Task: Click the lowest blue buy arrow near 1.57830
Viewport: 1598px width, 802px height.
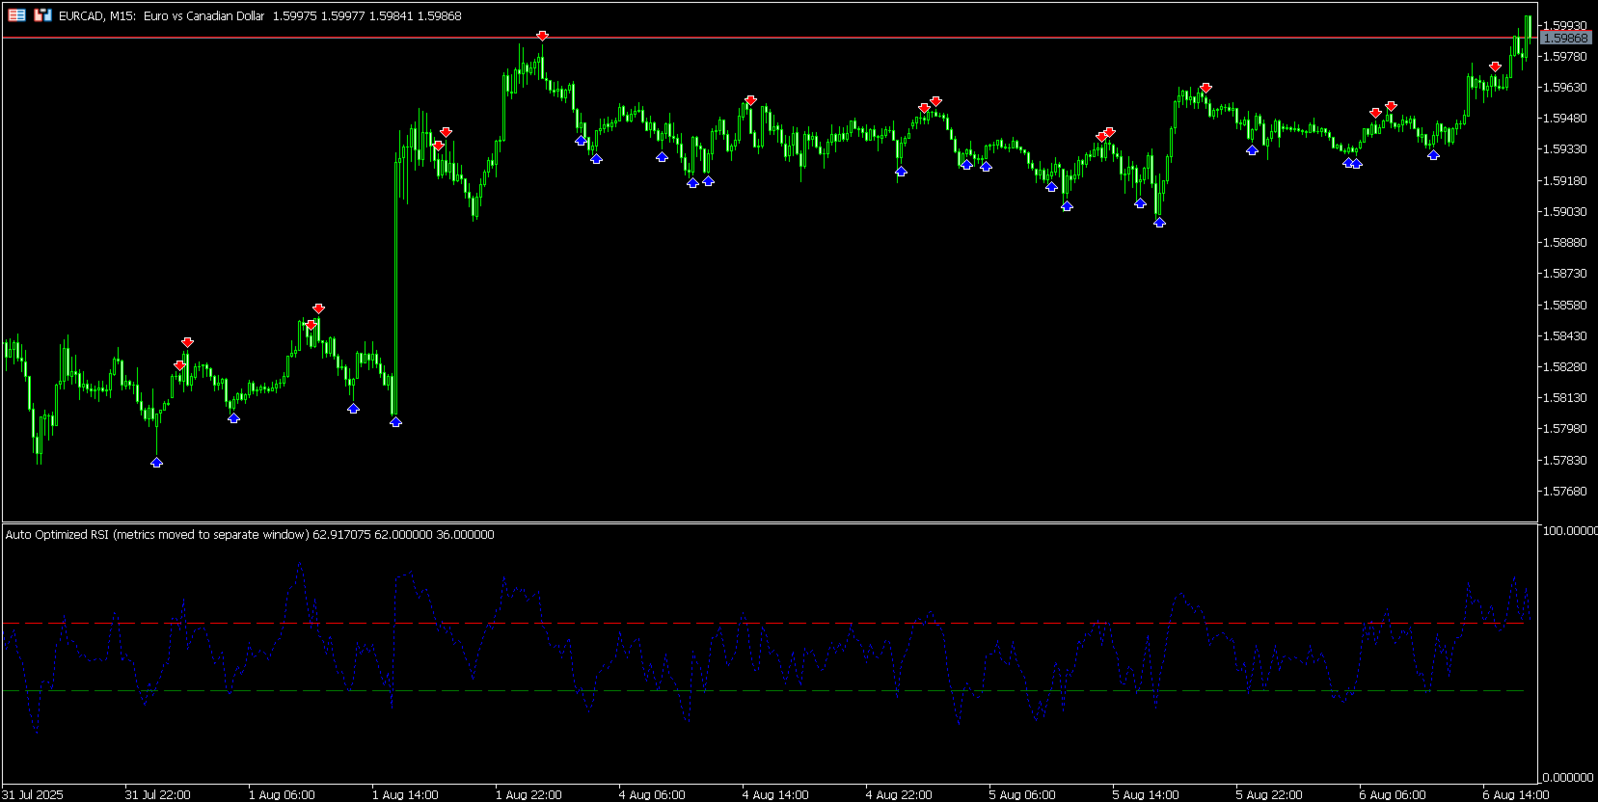Action: (x=156, y=463)
